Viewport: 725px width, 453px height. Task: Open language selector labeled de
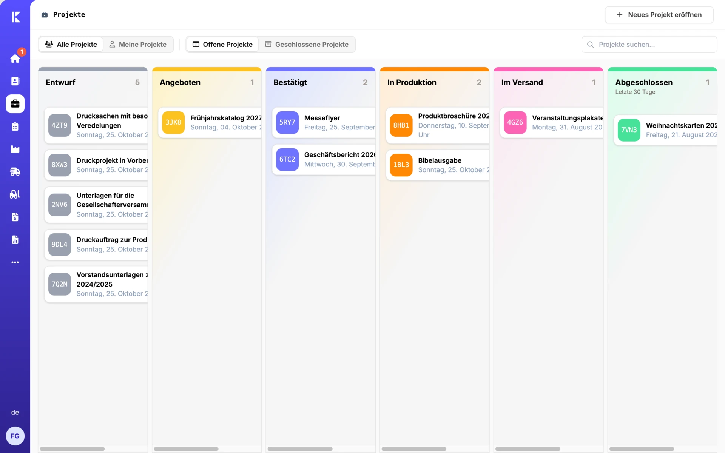point(15,412)
